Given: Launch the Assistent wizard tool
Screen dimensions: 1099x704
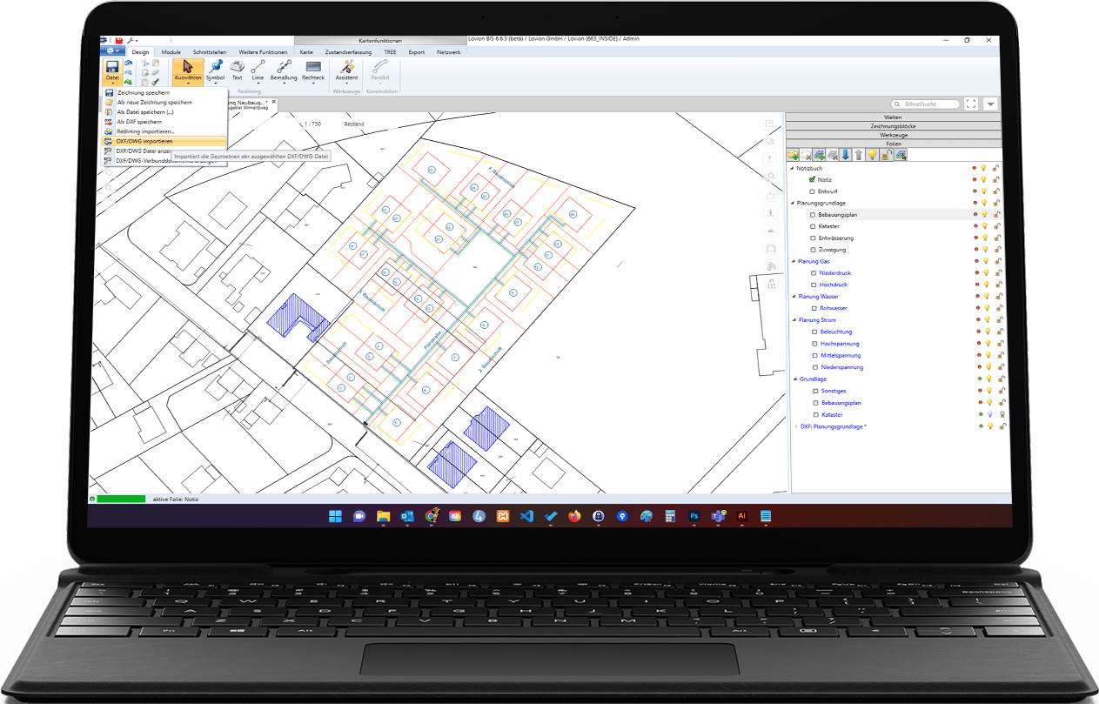Looking at the screenshot, I should click(346, 70).
